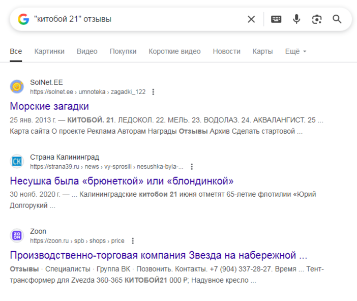Viewport: 357px width, 301px height.
Task: Clear the search query with X
Action: pyautogui.click(x=251, y=19)
